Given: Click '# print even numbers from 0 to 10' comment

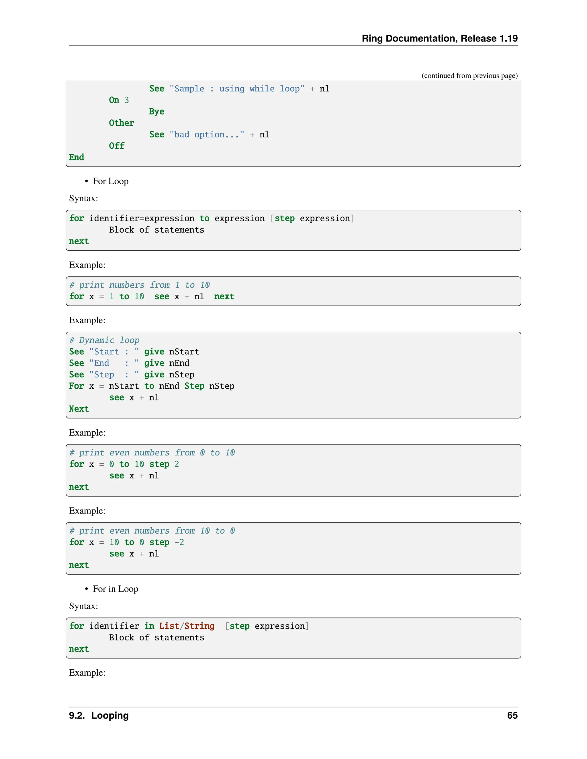Looking at the screenshot, I should 152,453.
